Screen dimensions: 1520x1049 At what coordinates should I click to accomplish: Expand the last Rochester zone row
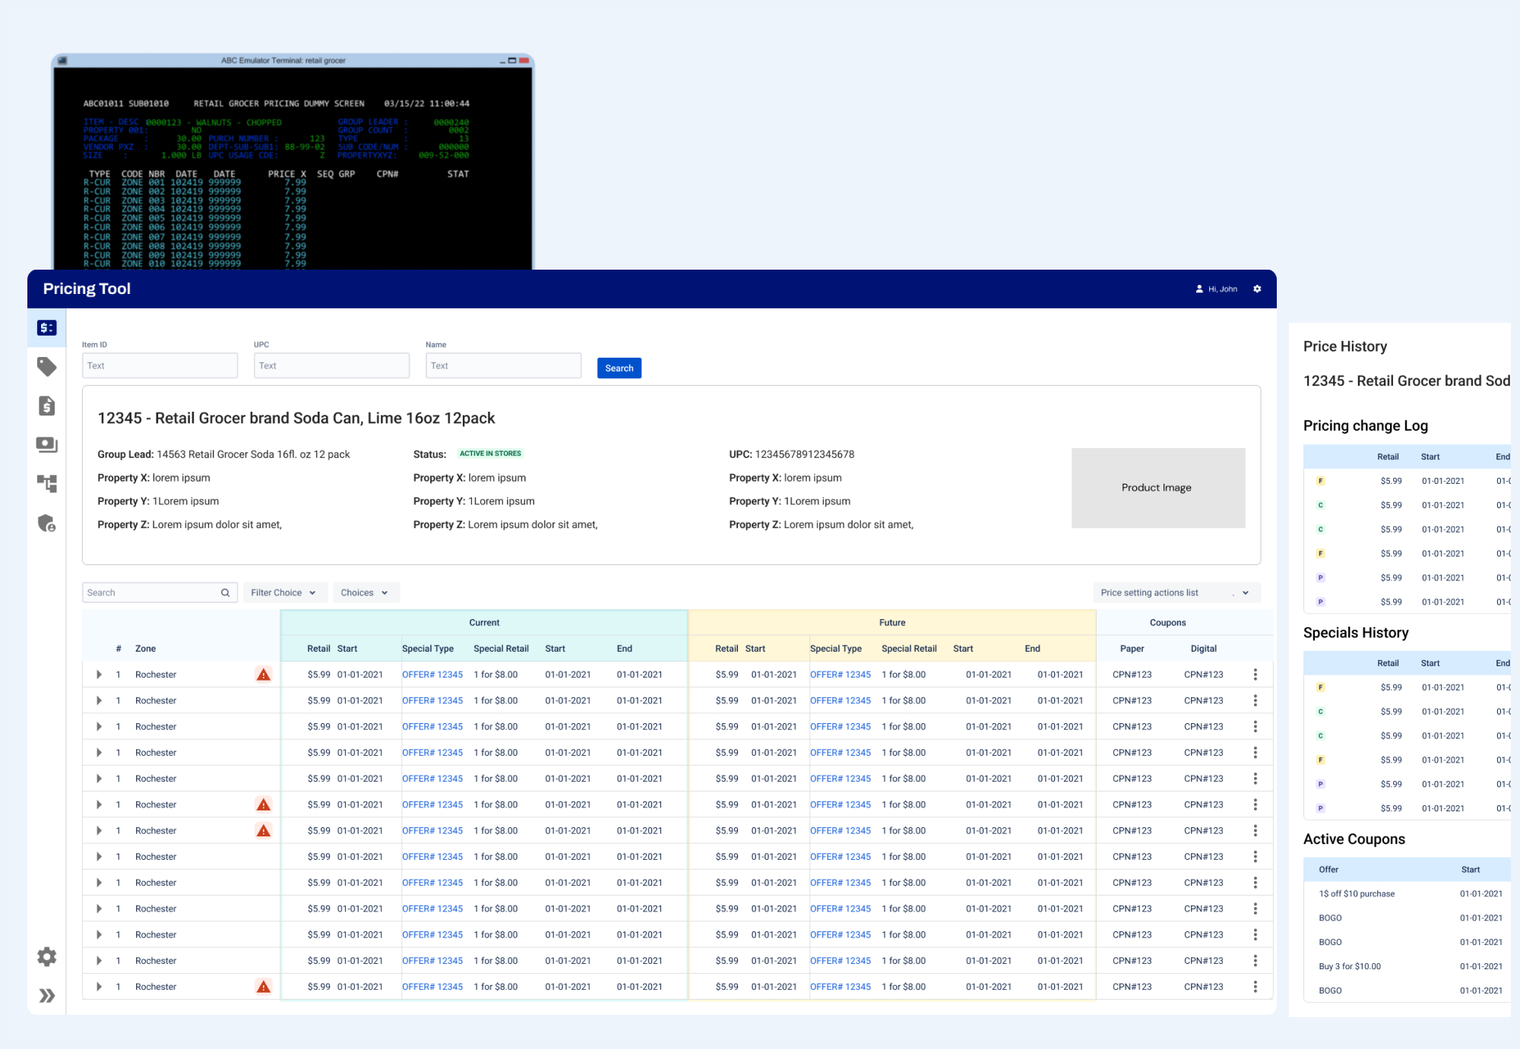click(x=99, y=987)
